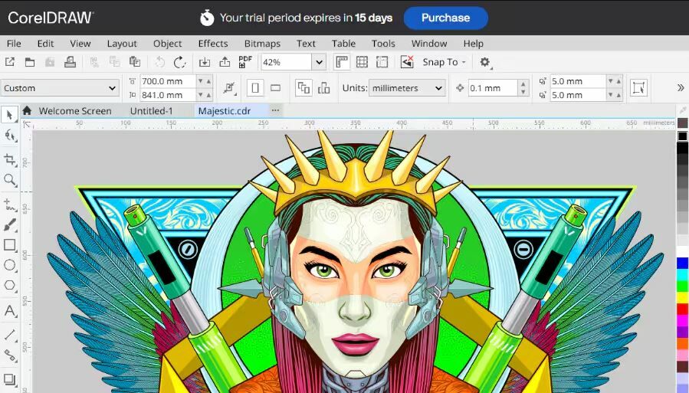Click the page width spinner arrows
The width and height of the screenshot is (689, 393).
tap(205, 81)
